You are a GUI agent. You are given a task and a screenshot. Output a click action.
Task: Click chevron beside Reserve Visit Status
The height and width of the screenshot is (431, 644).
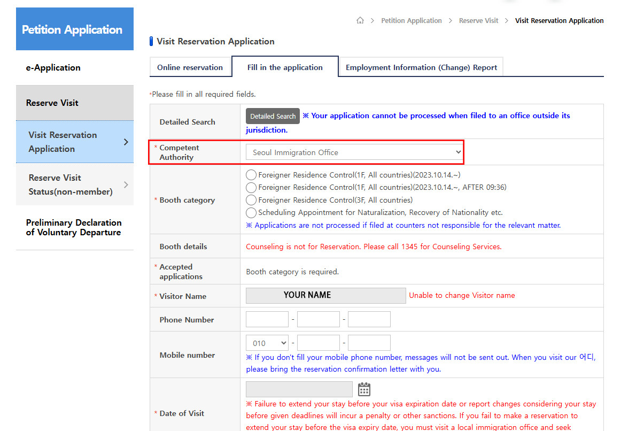point(126,184)
